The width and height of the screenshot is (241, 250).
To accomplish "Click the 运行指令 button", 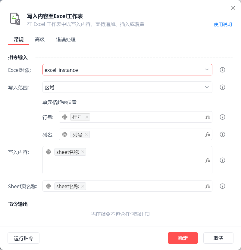I will pos(23,238).
